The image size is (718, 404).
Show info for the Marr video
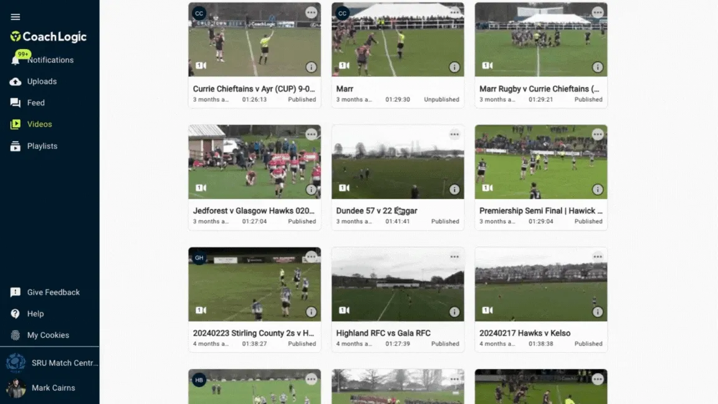pyautogui.click(x=454, y=67)
